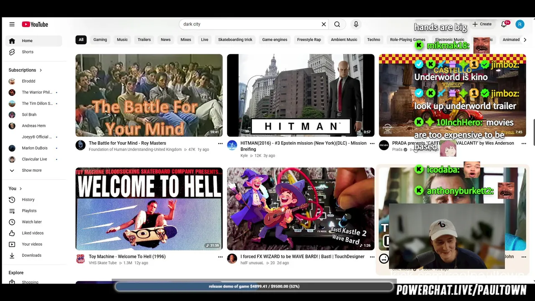
Task: Open 'I forced FX WIZARD' video title
Action: (x=302, y=257)
